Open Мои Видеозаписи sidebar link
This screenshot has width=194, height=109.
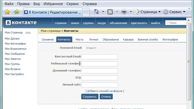tap(15, 49)
